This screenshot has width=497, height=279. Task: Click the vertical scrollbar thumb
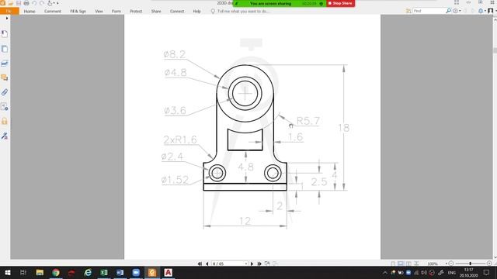[495, 50]
